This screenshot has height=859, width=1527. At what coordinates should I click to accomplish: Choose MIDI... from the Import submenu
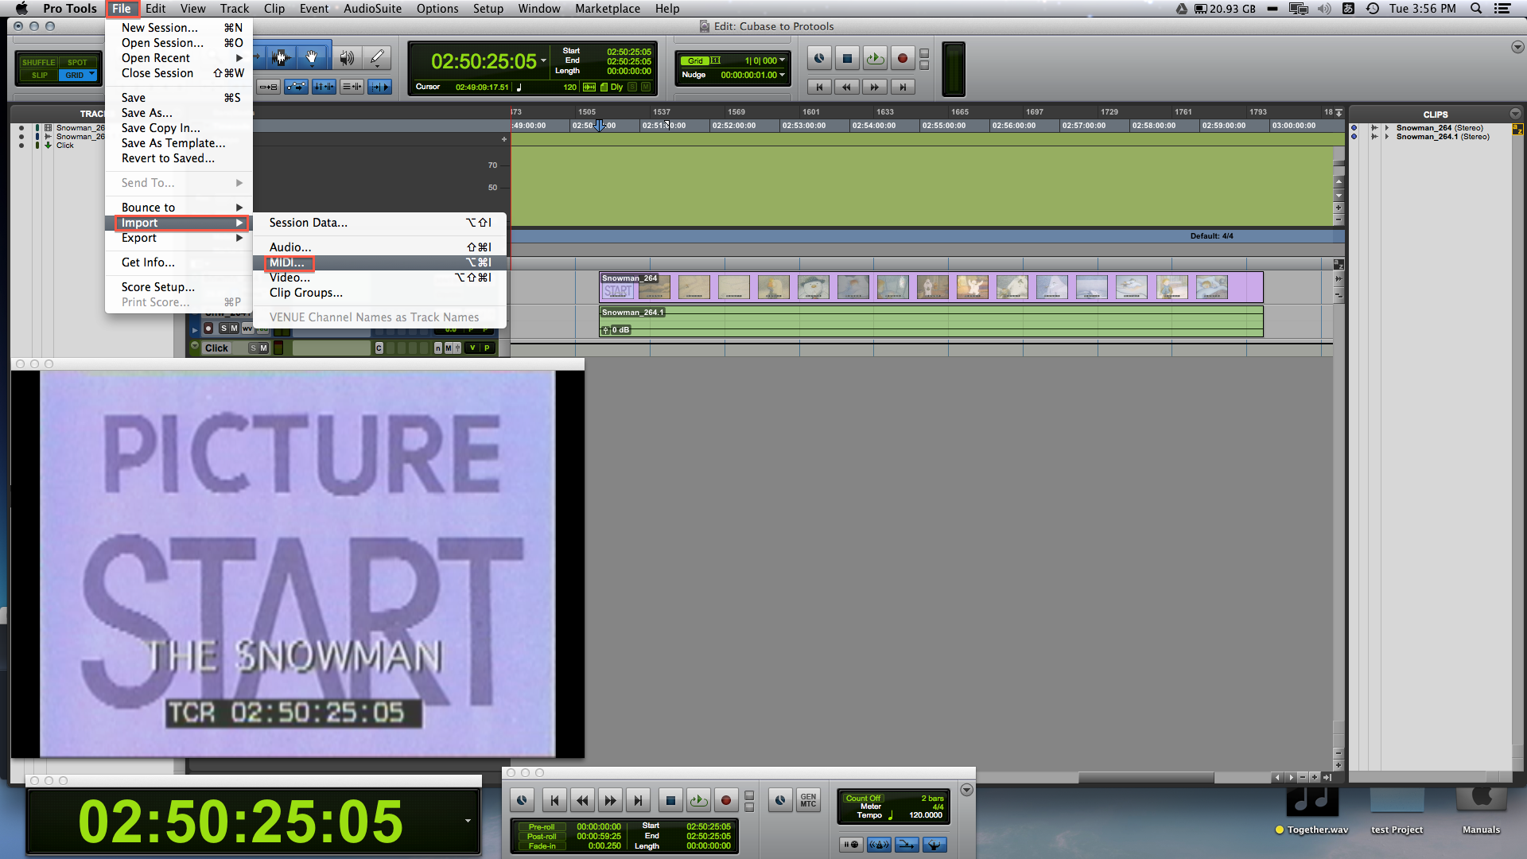[x=380, y=262]
